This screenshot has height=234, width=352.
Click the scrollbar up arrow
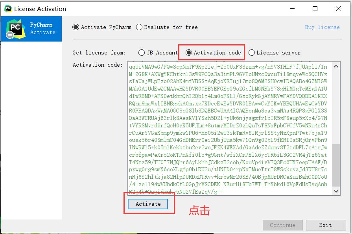336,66
